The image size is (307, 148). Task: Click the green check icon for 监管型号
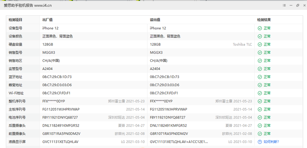[260, 69]
